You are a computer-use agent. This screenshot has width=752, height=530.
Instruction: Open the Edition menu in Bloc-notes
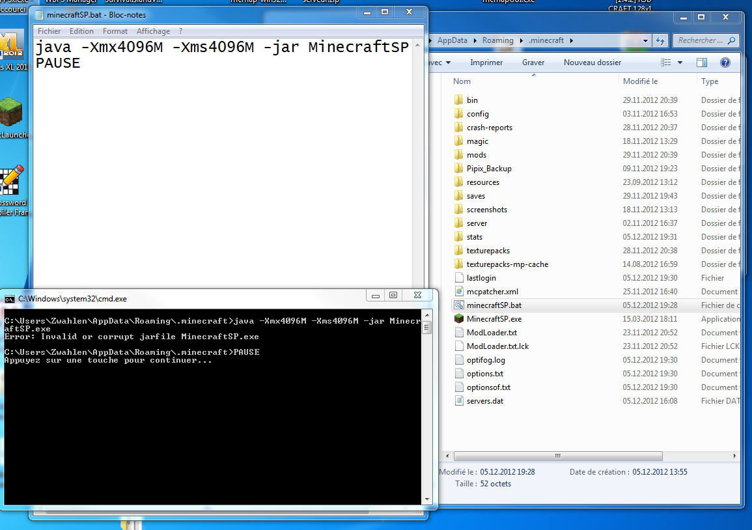[81, 31]
